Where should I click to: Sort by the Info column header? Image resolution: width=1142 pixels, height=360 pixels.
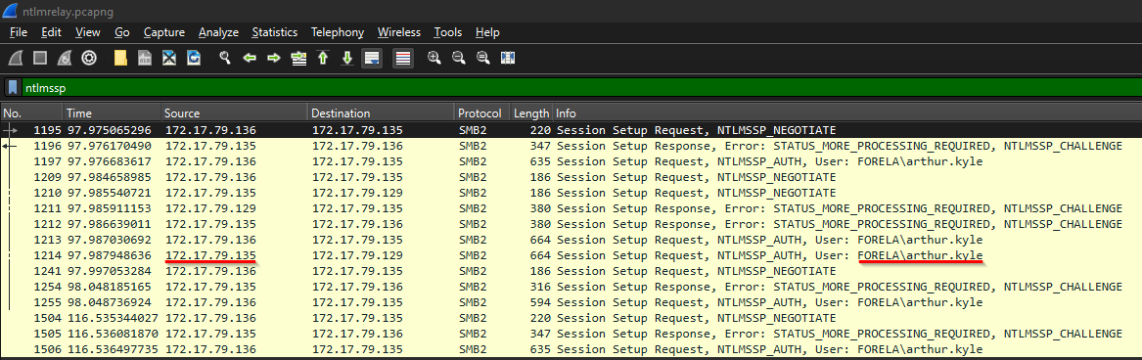click(847, 112)
